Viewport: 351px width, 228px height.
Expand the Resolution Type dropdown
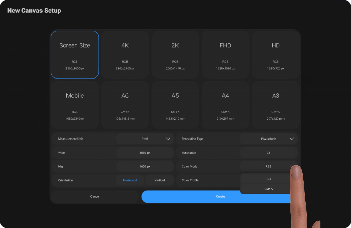coord(268,139)
